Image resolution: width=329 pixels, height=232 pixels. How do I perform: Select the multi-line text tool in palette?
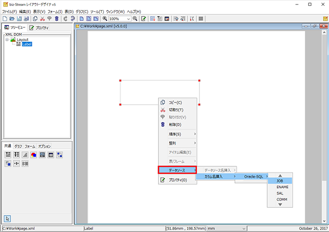[16, 155]
